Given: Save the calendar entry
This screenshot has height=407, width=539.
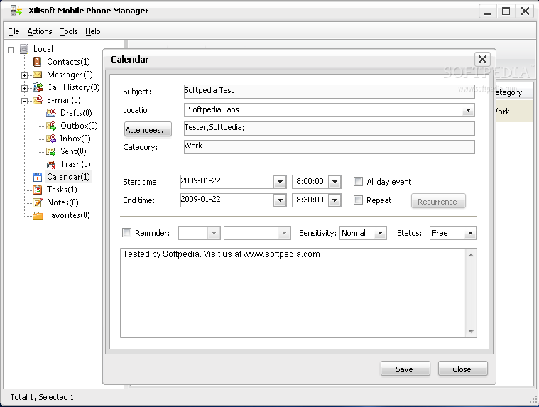Looking at the screenshot, I should (x=405, y=369).
